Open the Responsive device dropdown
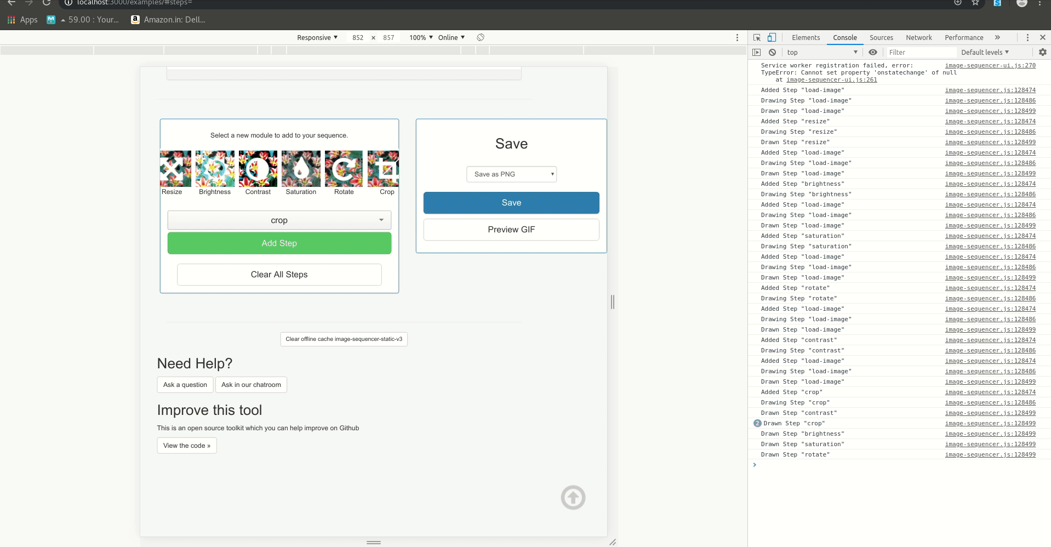Viewport: 1051px width, 547px height. (317, 38)
